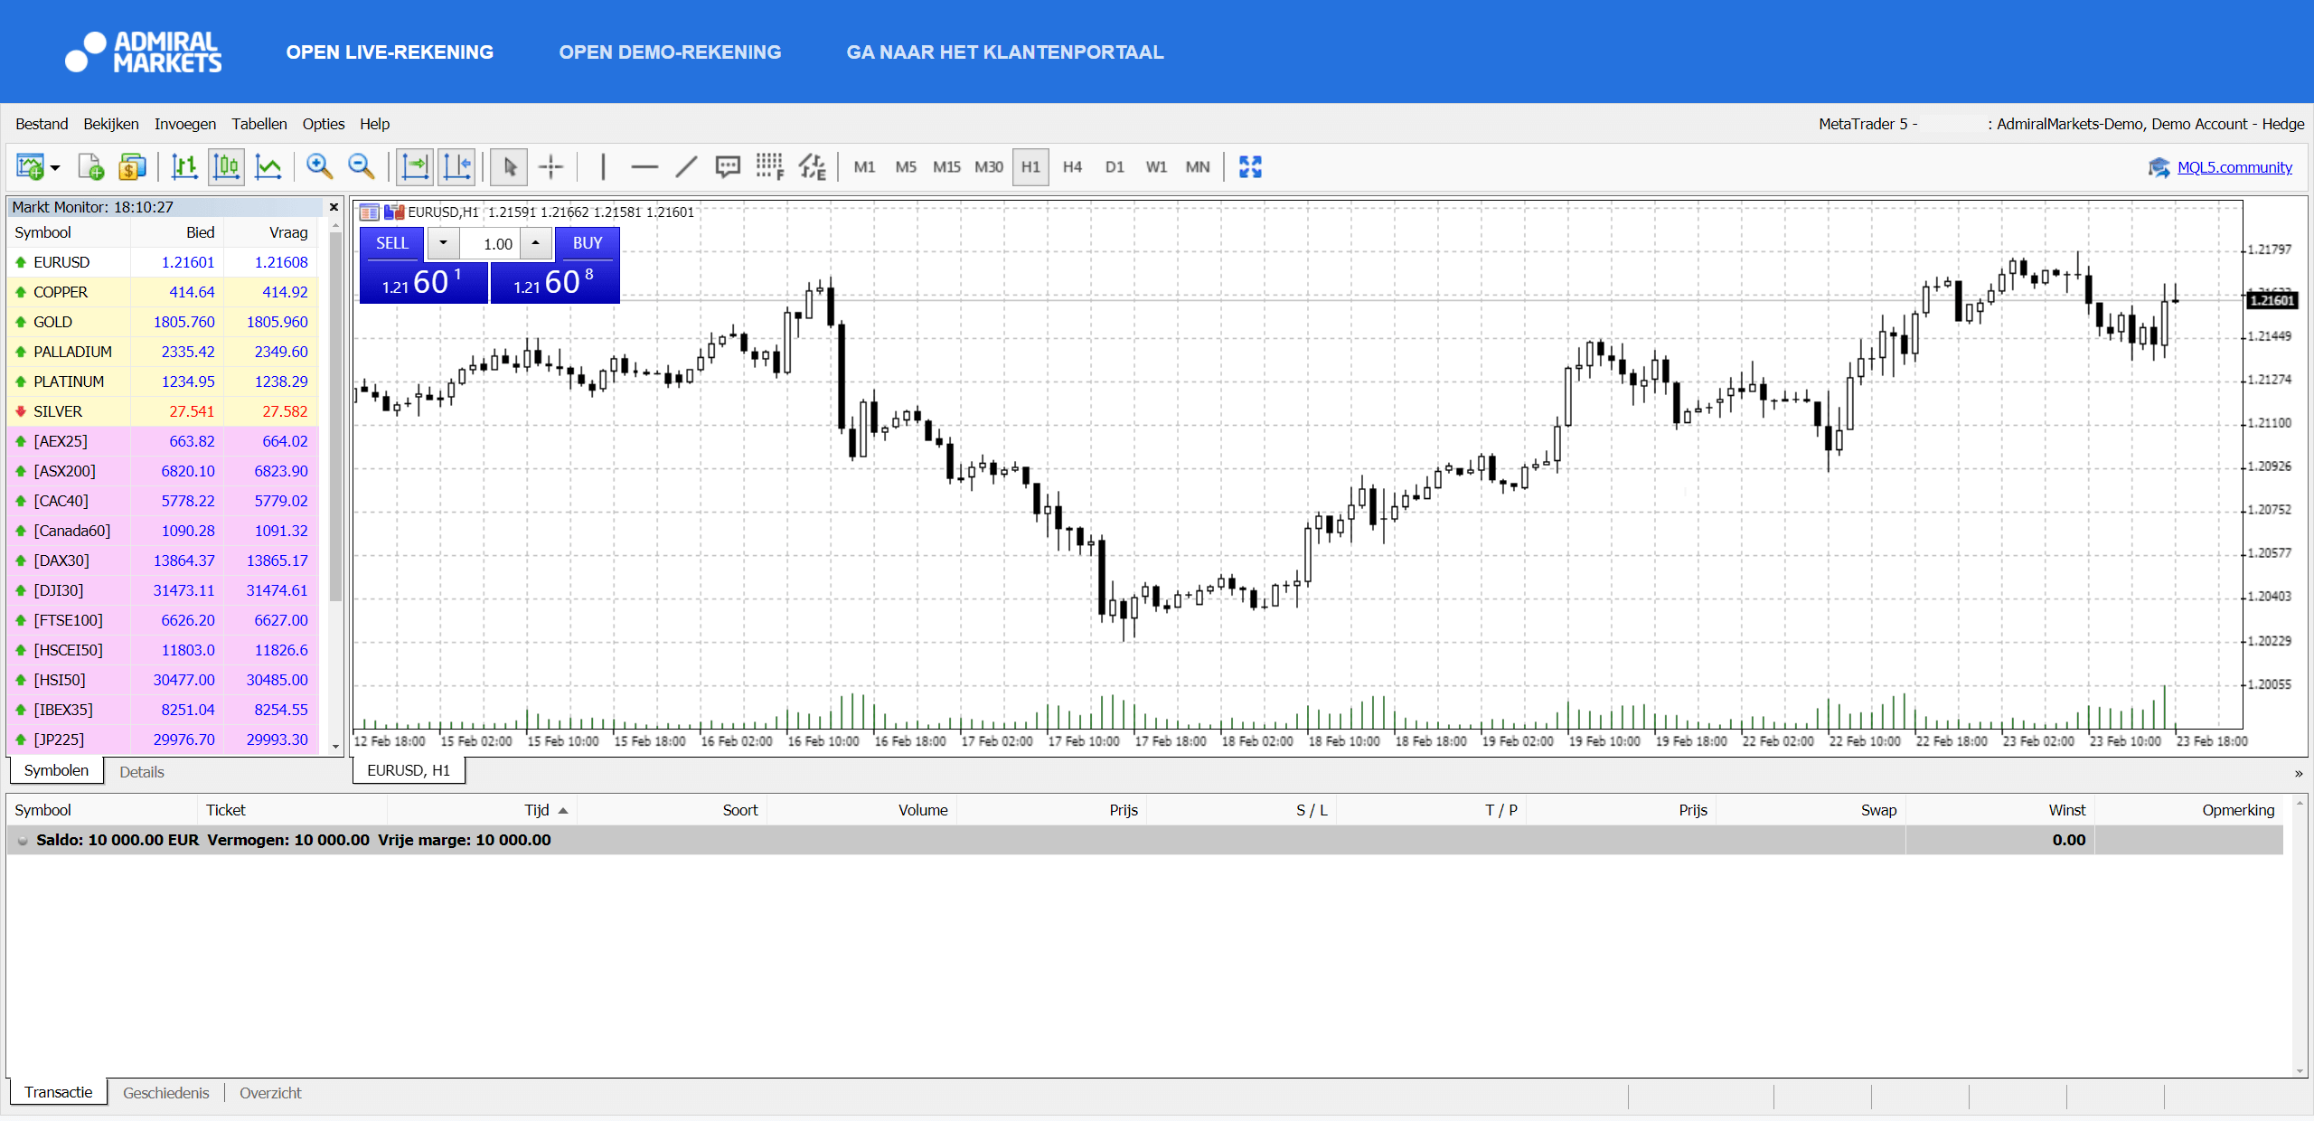The height and width of the screenshot is (1121, 2314).
Task: Select the Crosshair tool
Action: click(x=550, y=166)
